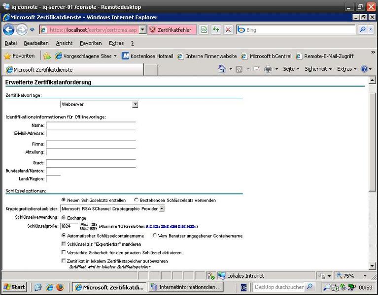Click the Name input field
This screenshot has height=295, width=378.
(91, 125)
